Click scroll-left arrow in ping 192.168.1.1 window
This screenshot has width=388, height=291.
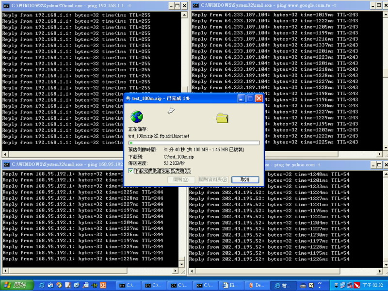[5, 154]
